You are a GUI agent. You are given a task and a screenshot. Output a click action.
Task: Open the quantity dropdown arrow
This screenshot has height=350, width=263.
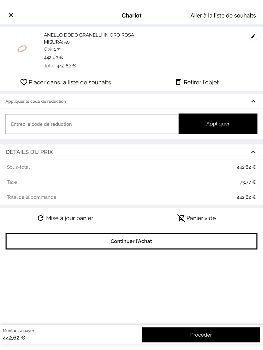59,49
